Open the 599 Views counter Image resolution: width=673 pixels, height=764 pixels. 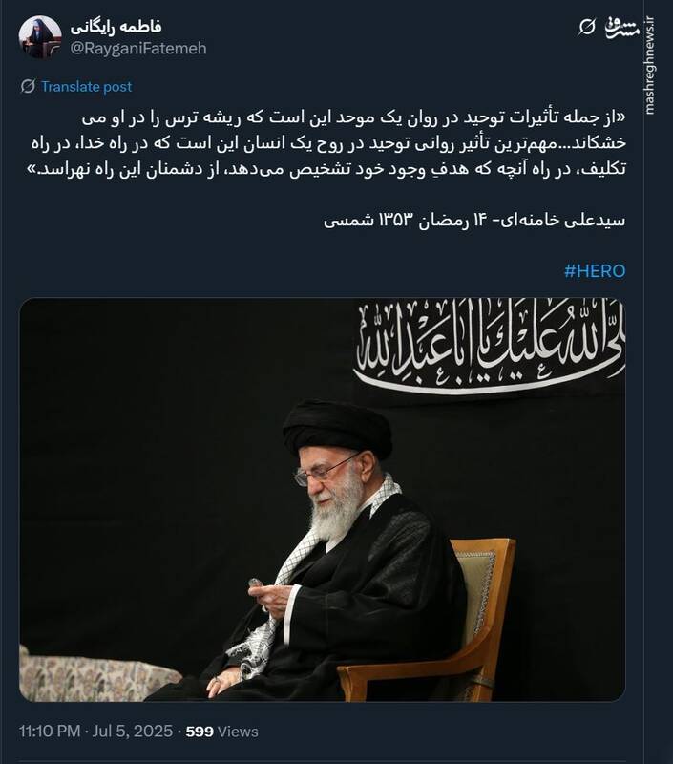click(x=222, y=732)
